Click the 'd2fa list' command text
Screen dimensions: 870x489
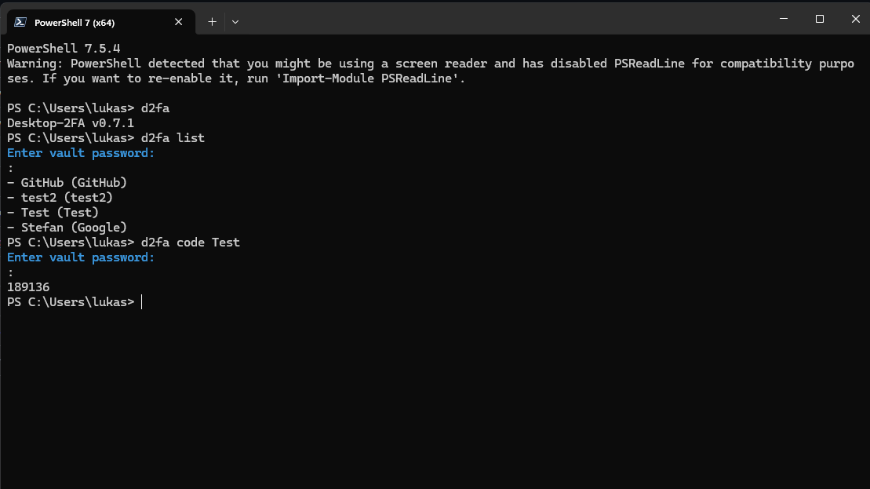click(172, 137)
